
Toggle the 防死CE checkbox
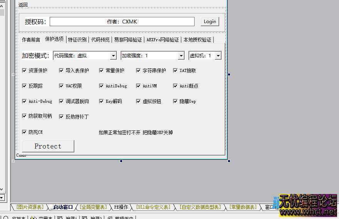click(x=24, y=132)
